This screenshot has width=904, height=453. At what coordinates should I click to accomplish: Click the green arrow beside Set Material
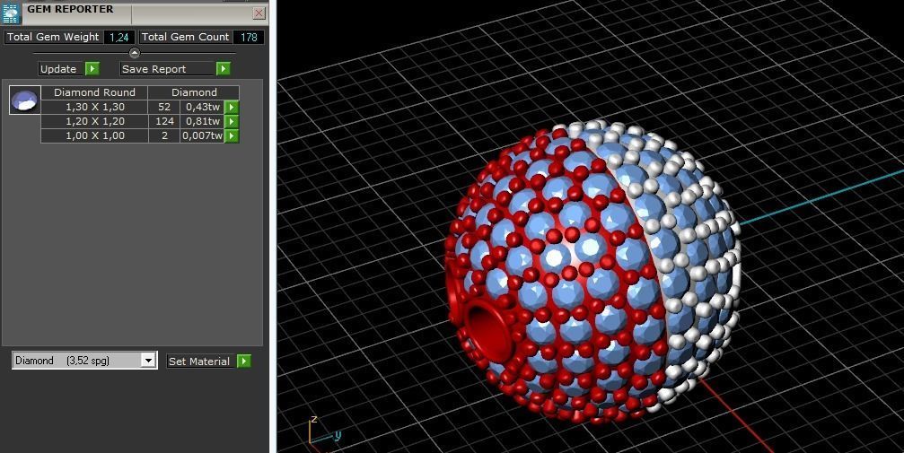coord(244,362)
